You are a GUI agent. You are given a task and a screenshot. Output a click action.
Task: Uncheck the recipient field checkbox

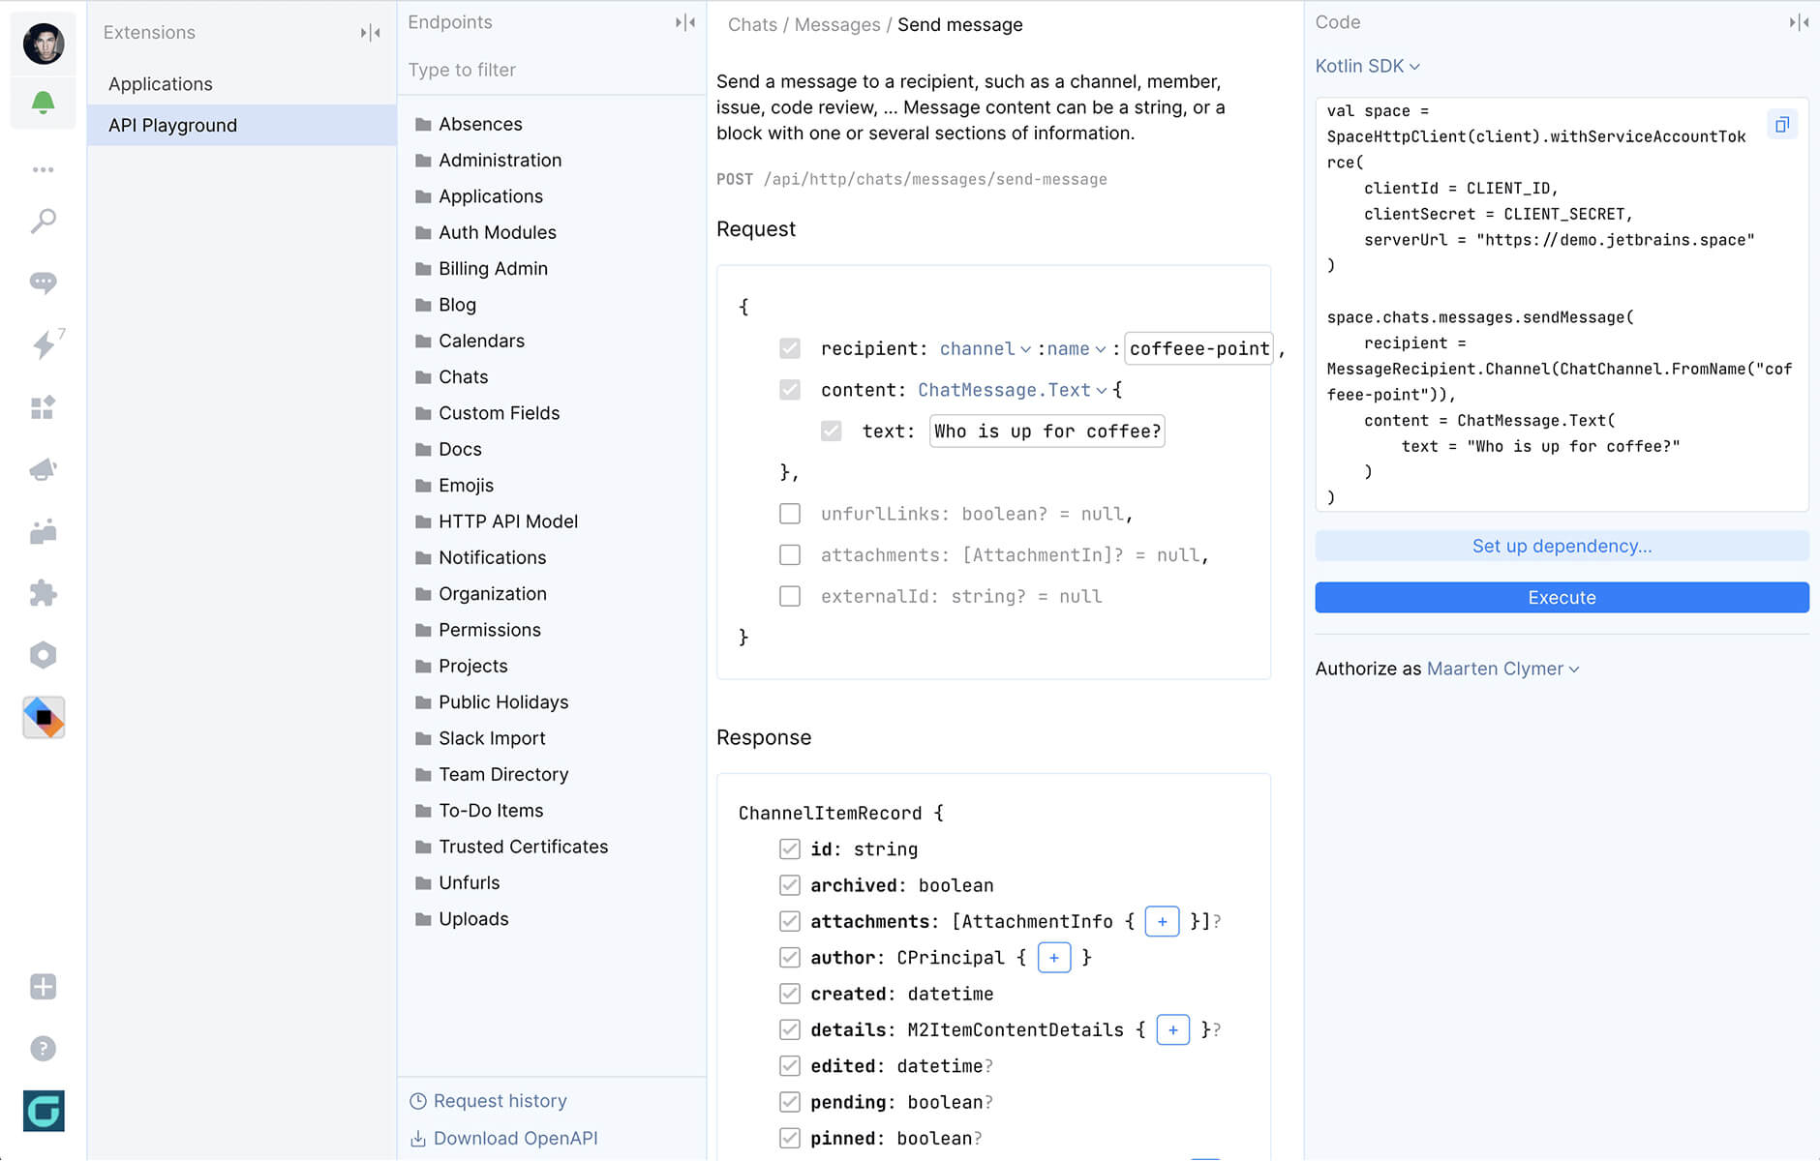click(x=791, y=347)
